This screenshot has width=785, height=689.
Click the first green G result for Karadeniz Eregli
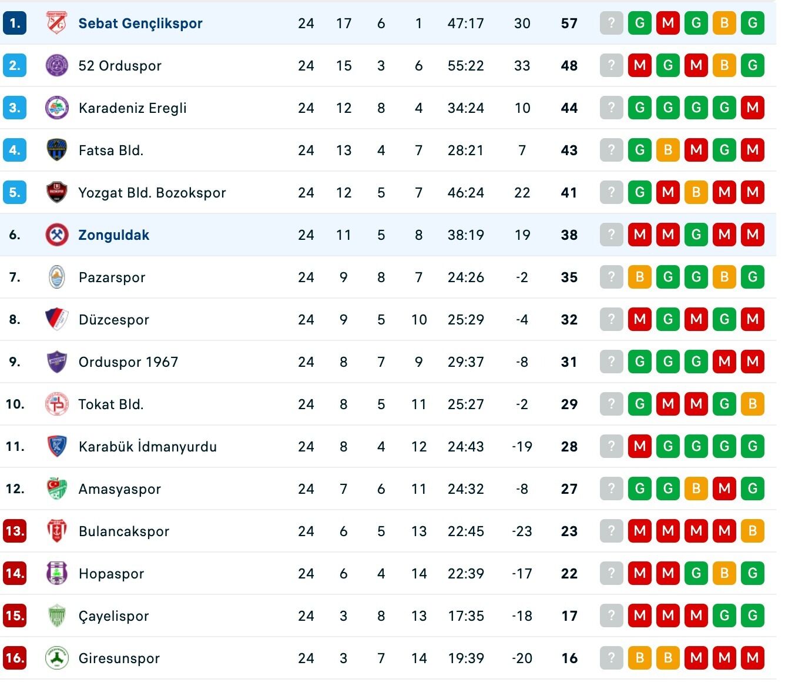pyautogui.click(x=639, y=108)
